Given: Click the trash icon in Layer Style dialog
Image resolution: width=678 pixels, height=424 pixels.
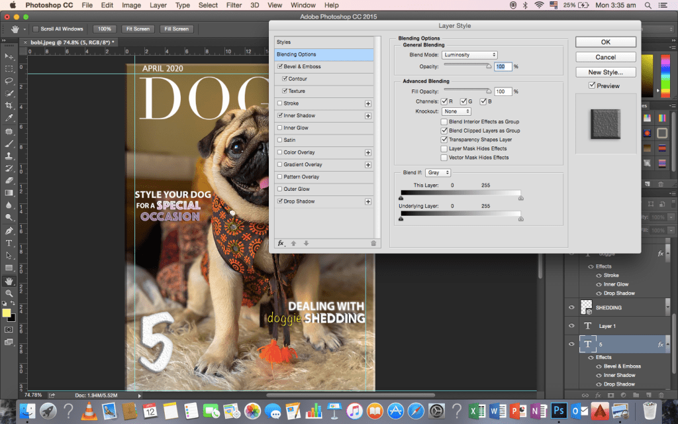Looking at the screenshot, I should [373, 243].
